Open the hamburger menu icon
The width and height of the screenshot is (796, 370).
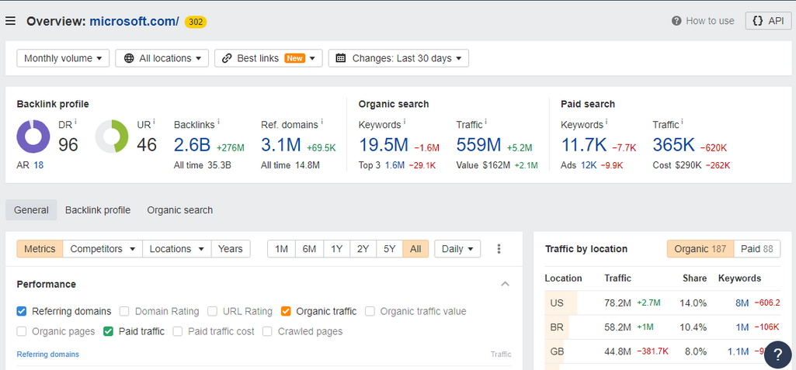click(10, 21)
